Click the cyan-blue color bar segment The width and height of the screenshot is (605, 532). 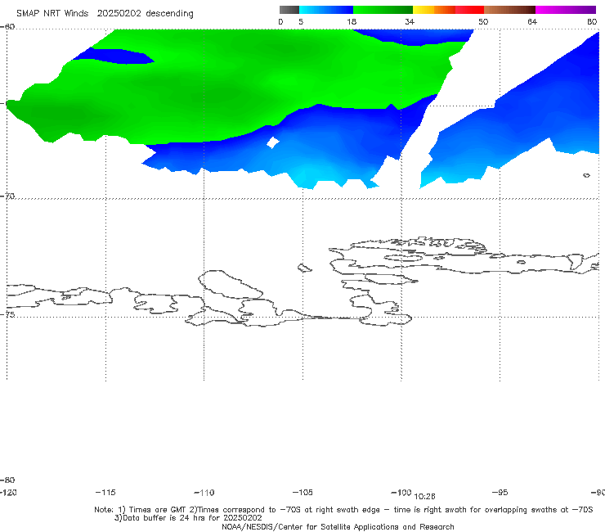point(326,10)
